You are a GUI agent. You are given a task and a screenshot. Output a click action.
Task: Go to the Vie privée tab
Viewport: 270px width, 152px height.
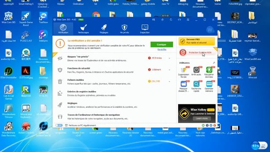124,29
